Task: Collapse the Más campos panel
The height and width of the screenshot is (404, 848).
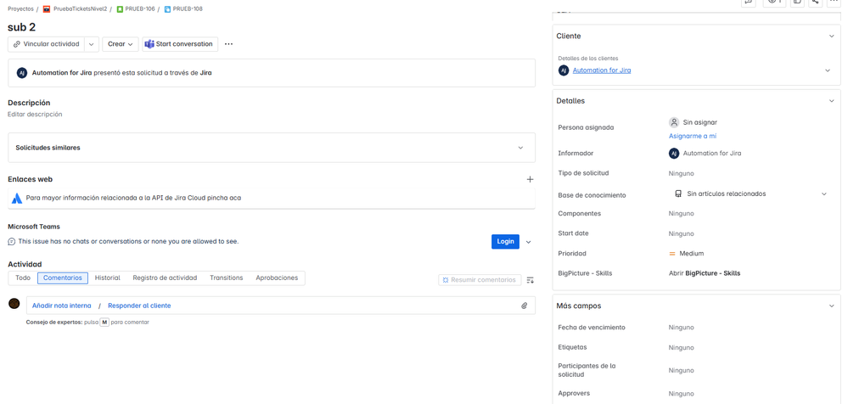Action: (x=832, y=306)
